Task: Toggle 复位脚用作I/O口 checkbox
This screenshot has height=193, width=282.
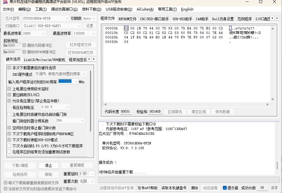Action: pyautogui.click(x=9, y=95)
